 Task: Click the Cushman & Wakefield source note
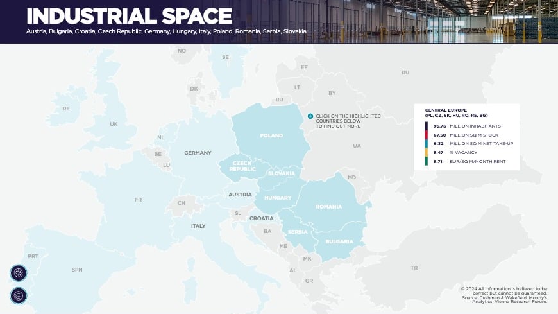point(504,300)
